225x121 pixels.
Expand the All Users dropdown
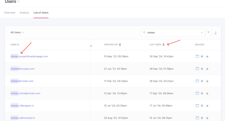point(17,32)
